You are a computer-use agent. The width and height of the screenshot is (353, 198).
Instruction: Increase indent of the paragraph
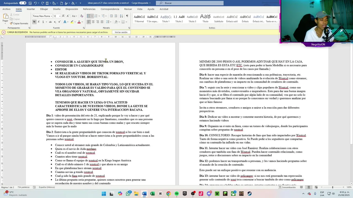coord(116,16)
